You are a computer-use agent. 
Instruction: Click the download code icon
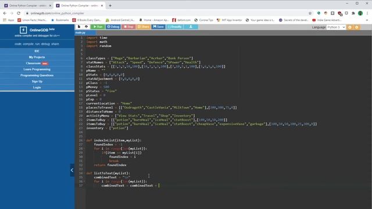(x=191, y=27)
